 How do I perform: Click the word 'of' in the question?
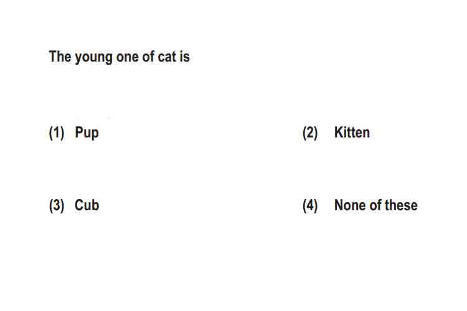(x=148, y=57)
